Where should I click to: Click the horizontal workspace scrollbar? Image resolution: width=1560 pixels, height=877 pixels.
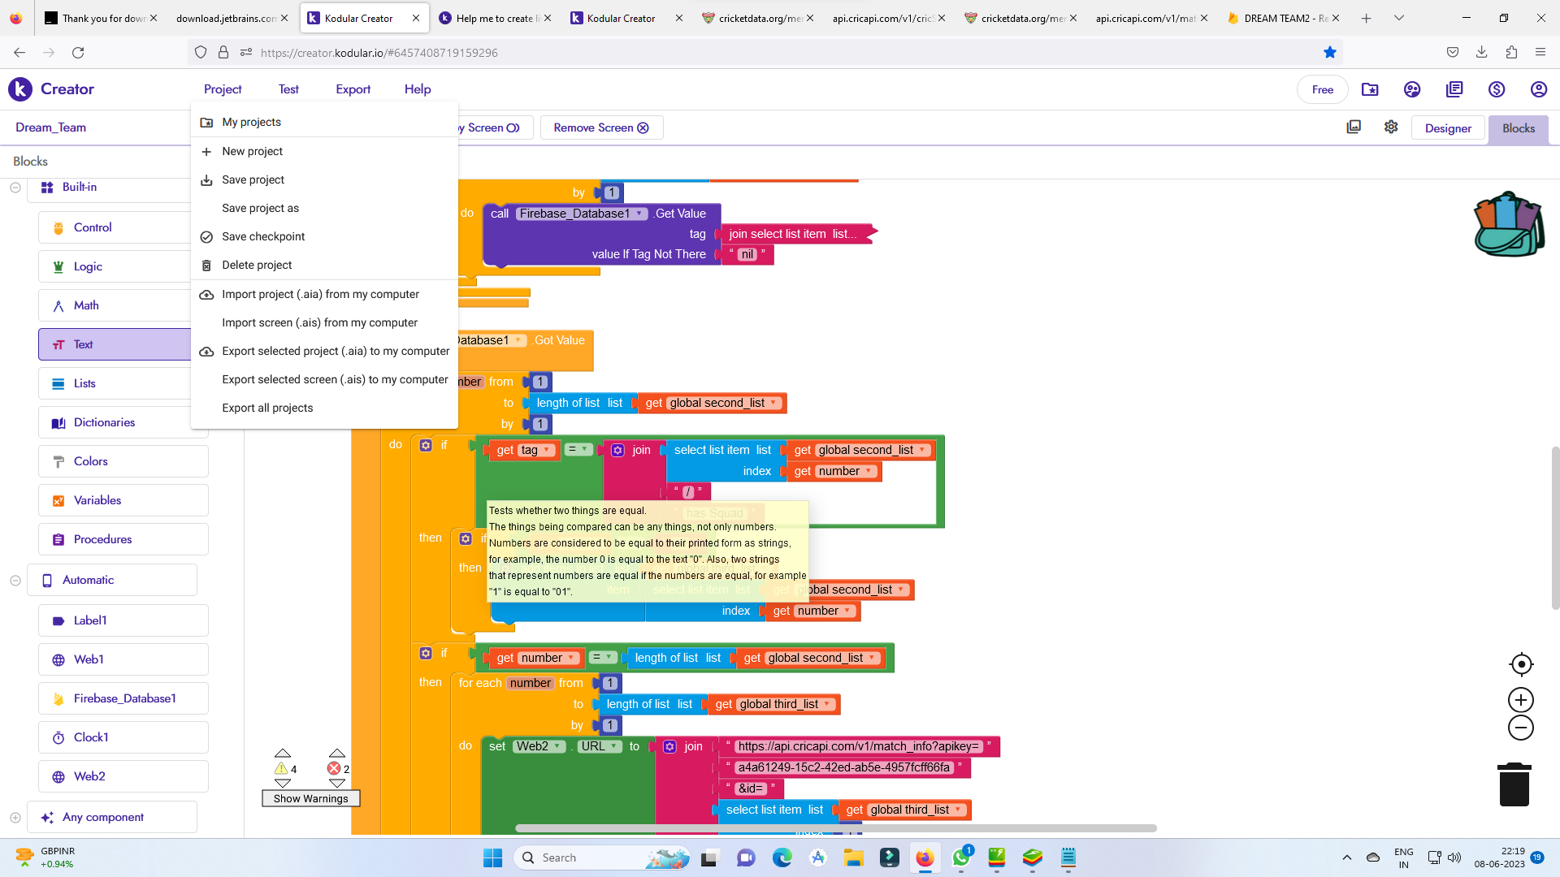[x=835, y=828]
